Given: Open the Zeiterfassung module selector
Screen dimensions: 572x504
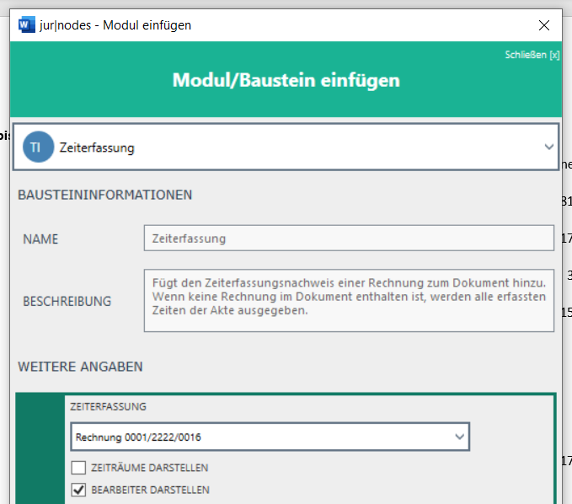Looking at the screenshot, I should pyautogui.click(x=286, y=147).
